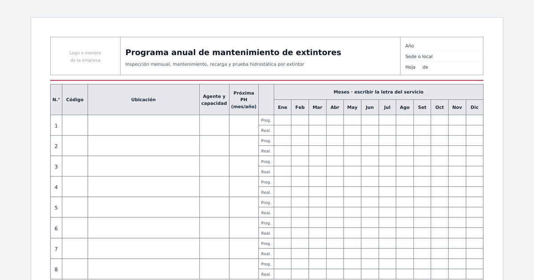Click row number 6 cell

[x=56, y=228]
